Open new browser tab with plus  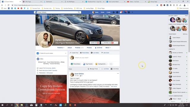tap(170, 2)
